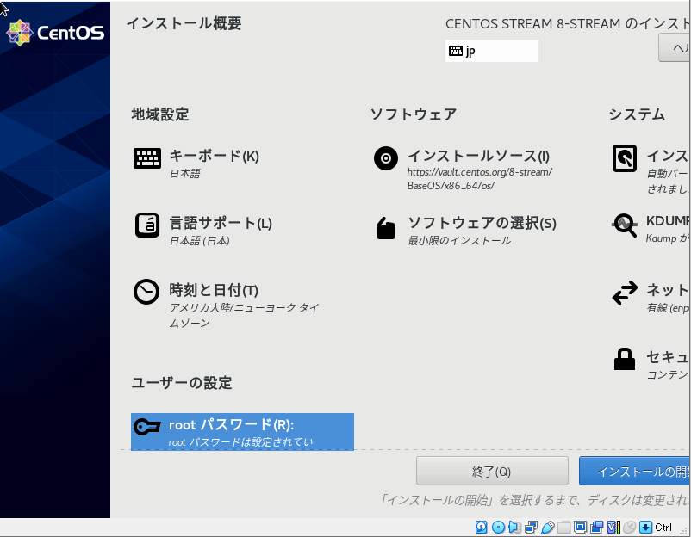Click VirtualBox display status icon
Viewport: 691px width, 537px height.
click(x=581, y=527)
